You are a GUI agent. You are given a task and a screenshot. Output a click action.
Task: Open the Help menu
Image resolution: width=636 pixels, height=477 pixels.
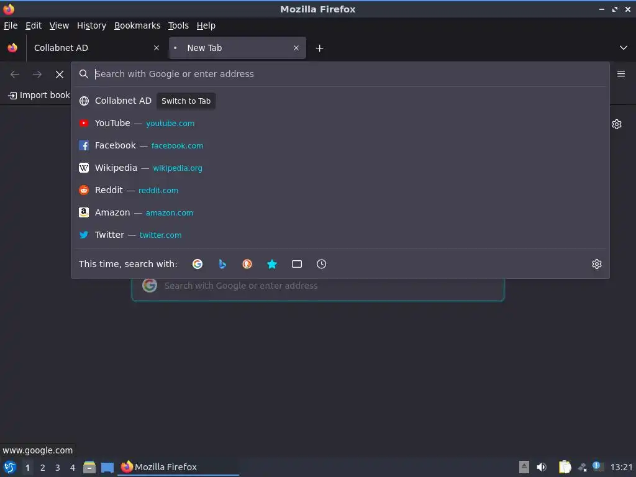click(x=206, y=25)
